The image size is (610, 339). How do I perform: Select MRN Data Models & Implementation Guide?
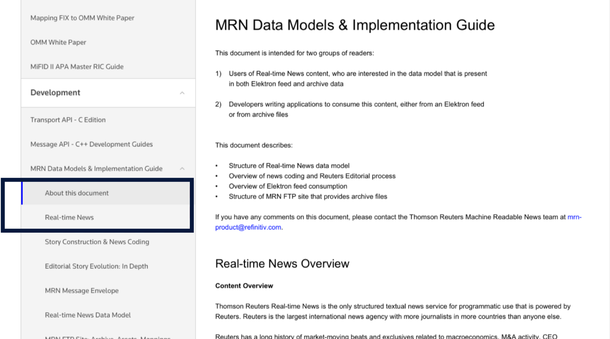click(96, 169)
